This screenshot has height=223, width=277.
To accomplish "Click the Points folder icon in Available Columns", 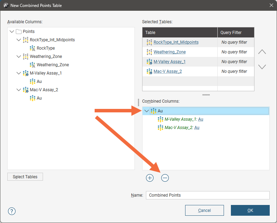I will pos(19,32).
